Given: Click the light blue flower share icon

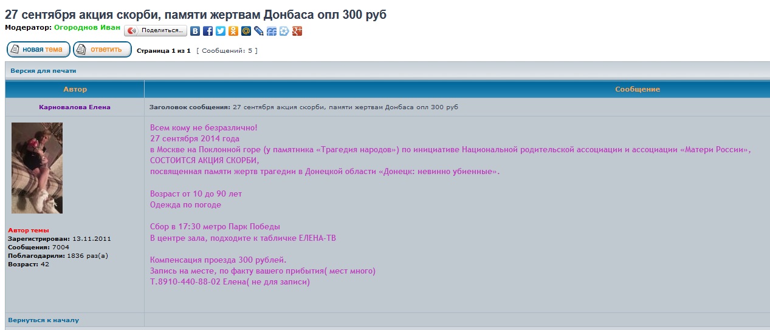Looking at the screenshot, I should pyautogui.click(x=284, y=31).
